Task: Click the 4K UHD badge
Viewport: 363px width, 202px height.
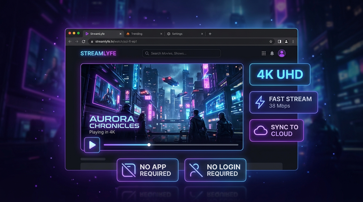Action: coord(280,74)
